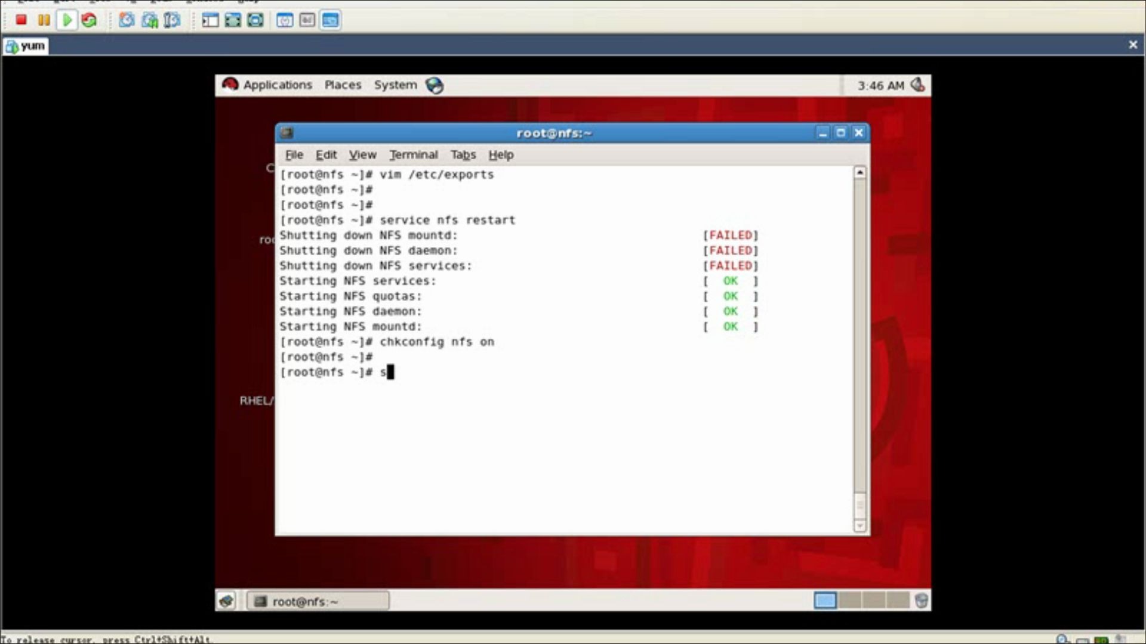This screenshot has height=644, width=1146.
Task: Select the first workspace in the switcher
Action: (824, 601)
